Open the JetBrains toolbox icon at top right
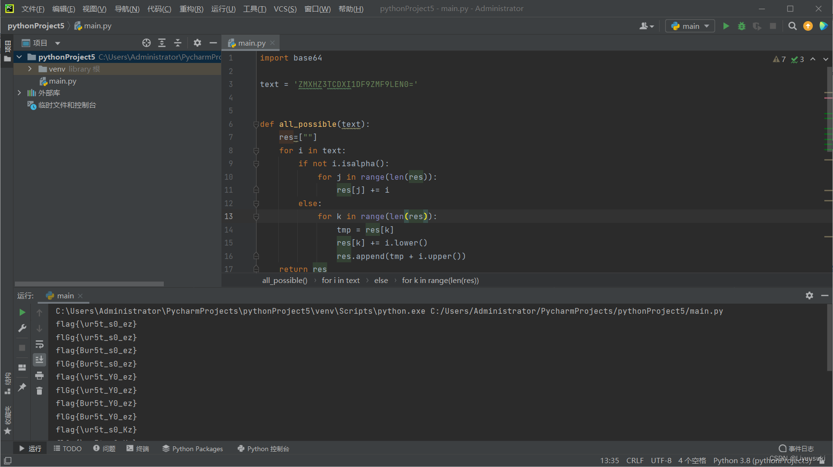 point(823,26)
